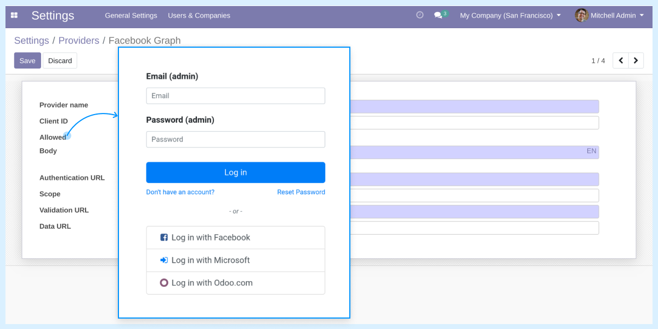Click the Don't have an account link
The image size is (658, 329).
[x=180, y=192]
